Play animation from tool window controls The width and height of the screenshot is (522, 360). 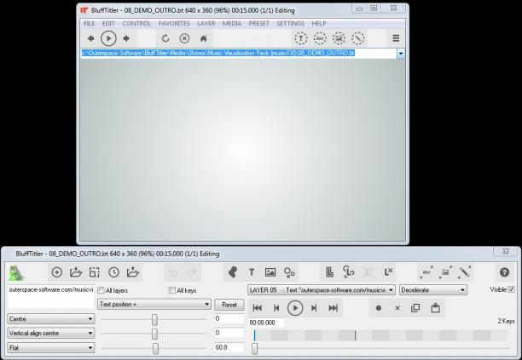click(295, 308)
